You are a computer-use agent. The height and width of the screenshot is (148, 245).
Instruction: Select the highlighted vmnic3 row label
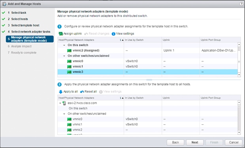[x=78, y=72]
